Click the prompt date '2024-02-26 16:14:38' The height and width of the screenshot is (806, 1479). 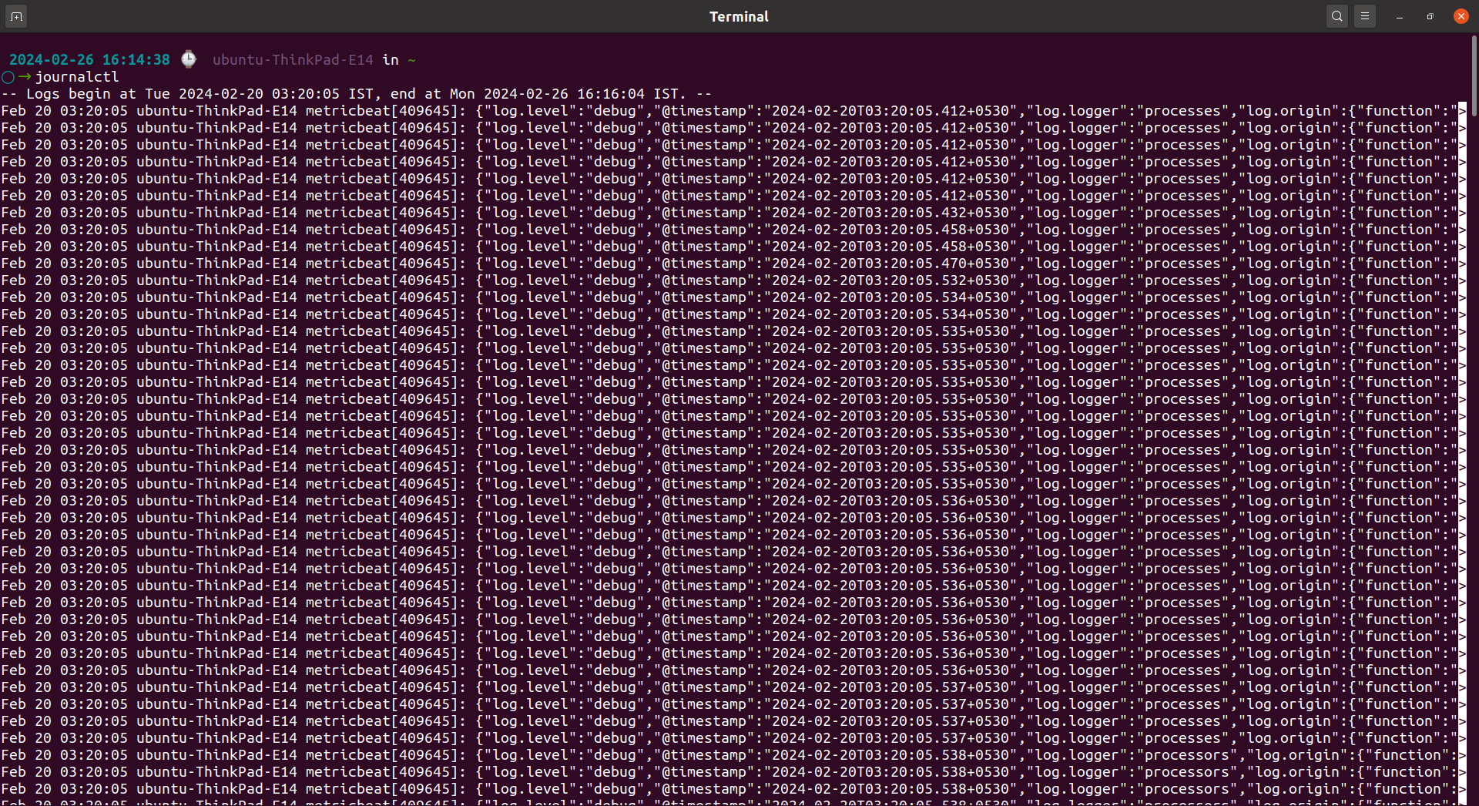click(x=89, y=59)
